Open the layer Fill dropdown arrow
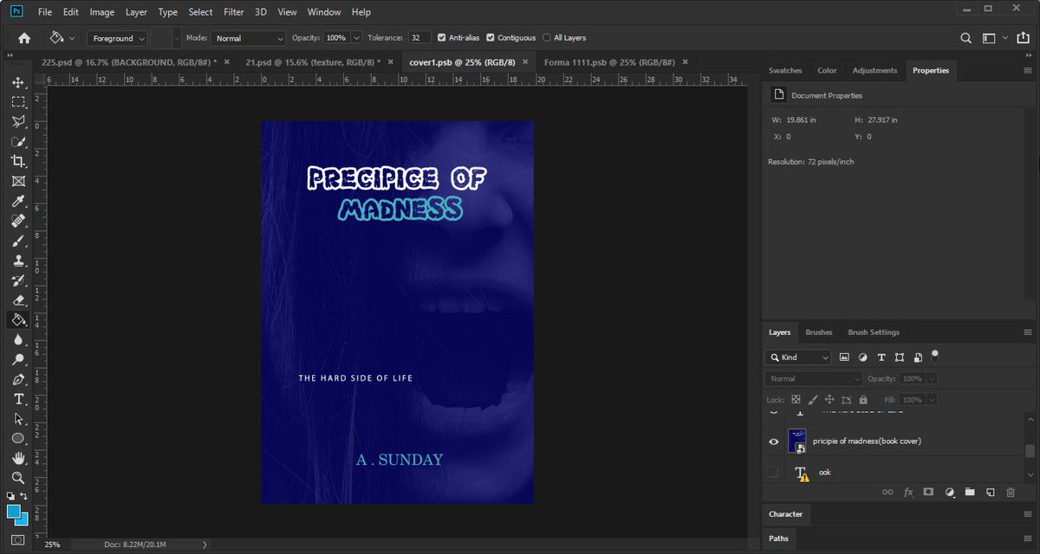This screenshot has width=1040, height=554. 932,400
